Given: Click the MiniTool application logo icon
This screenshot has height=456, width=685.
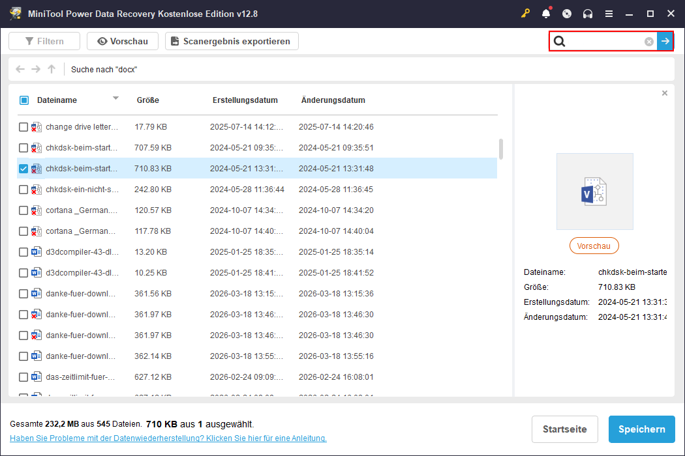Looking at the screenshot, I should click(x=16, y=14).
